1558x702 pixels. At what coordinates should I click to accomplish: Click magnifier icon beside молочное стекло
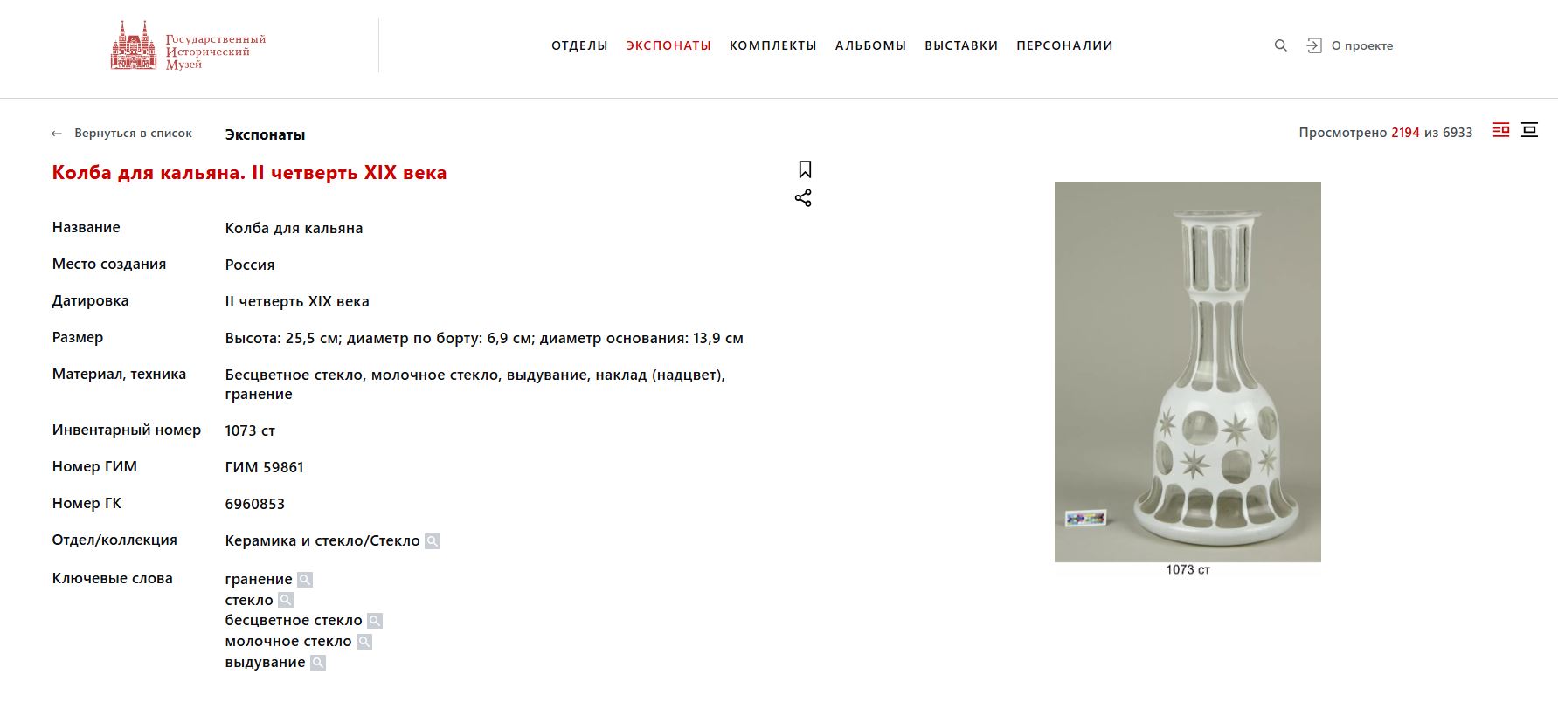tap(364, 642)
